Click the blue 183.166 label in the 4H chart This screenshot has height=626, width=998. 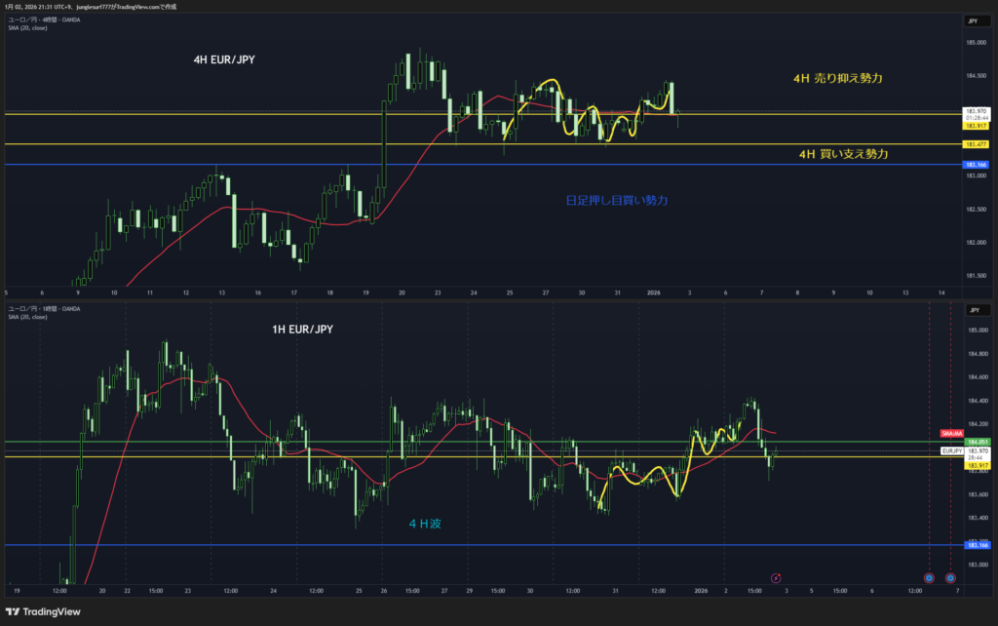coord(976,165)
